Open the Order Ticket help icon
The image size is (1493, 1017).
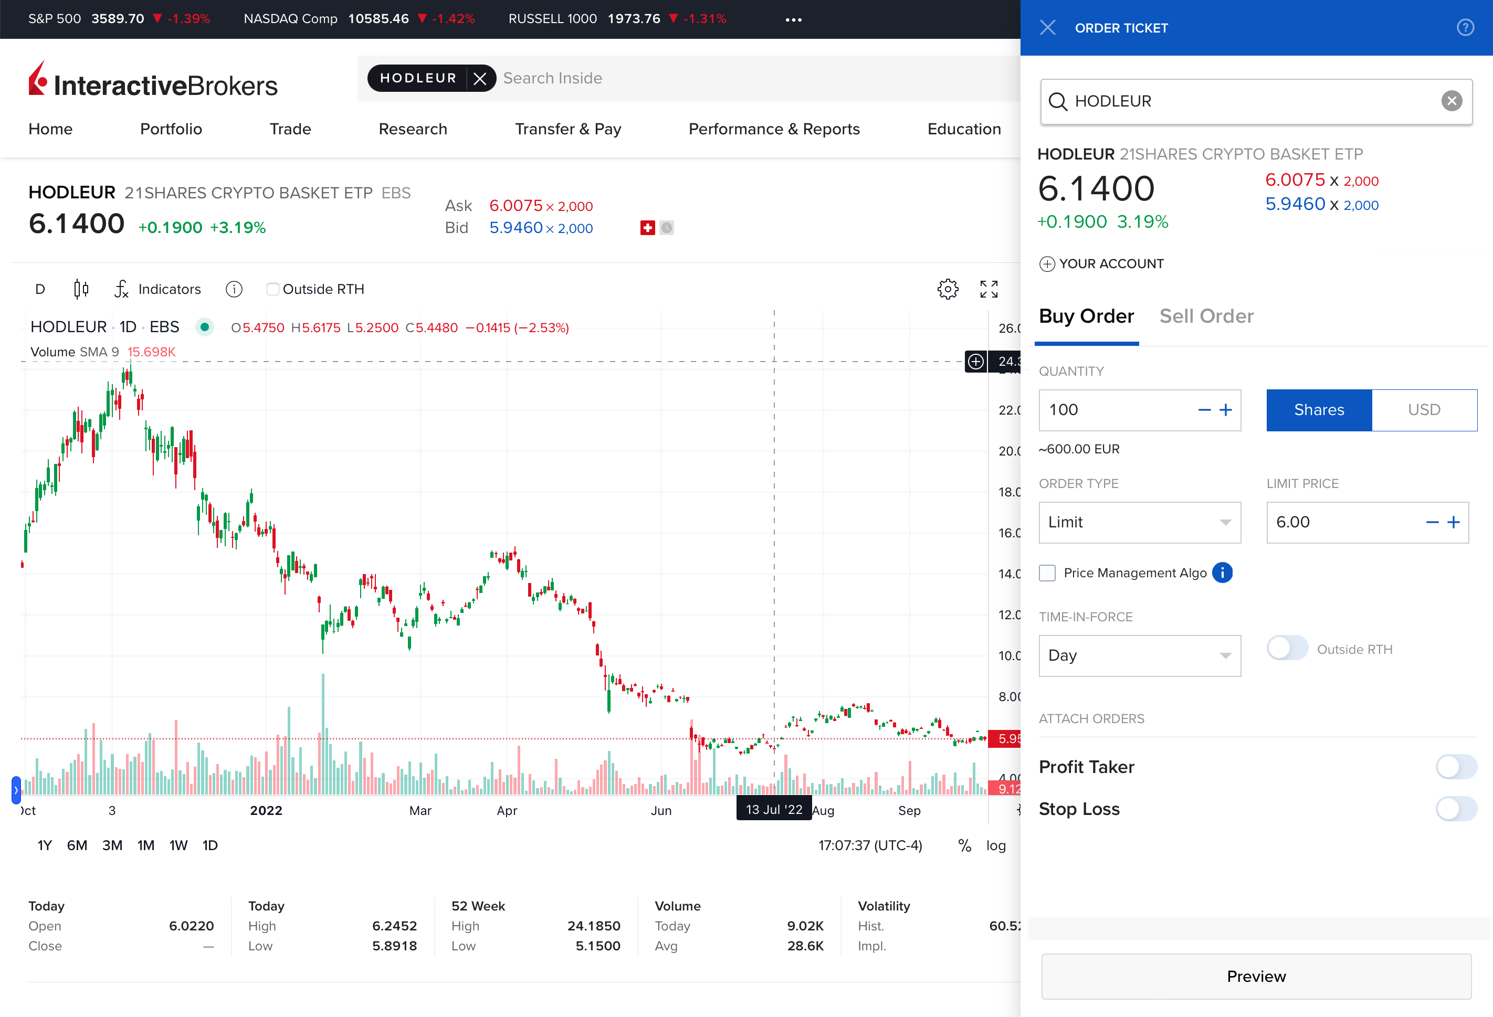pos(1465,28)
